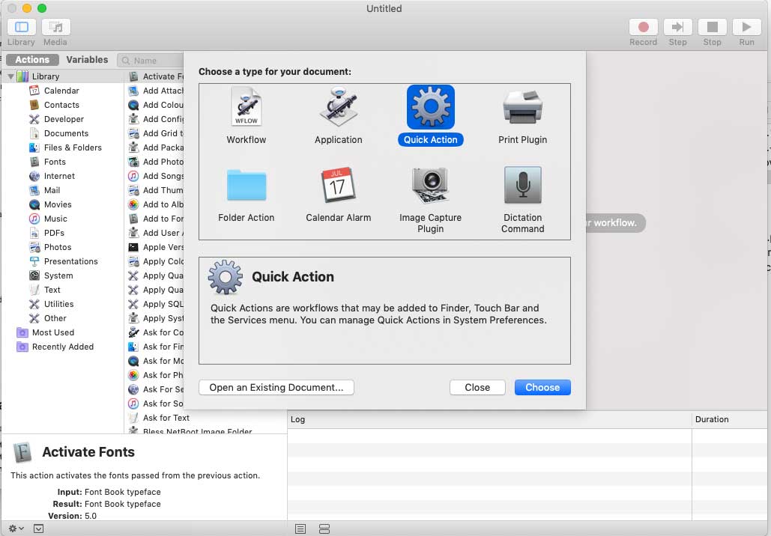The width and height of the screenshot is (771, 536).
Task: Open the Actions dropdown in the menu bar
Action: 31,59
